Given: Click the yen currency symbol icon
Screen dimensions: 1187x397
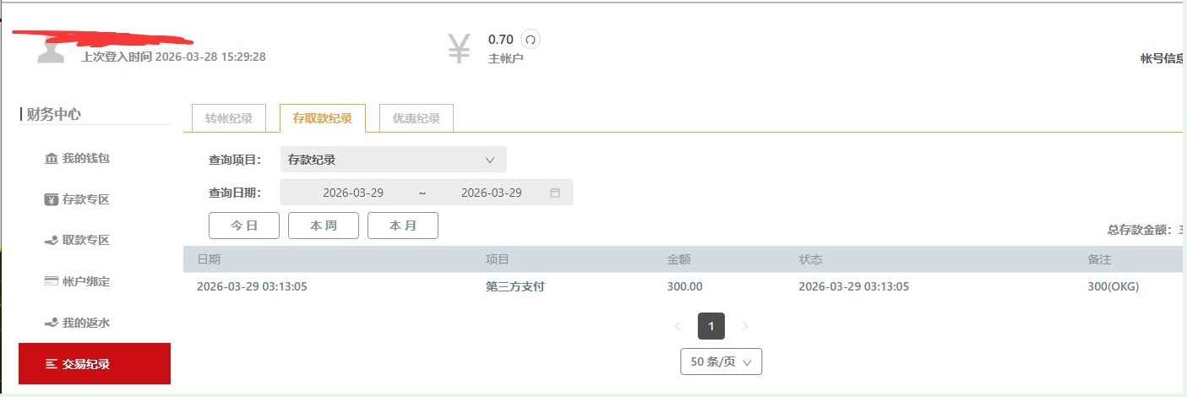Looking at the screenshot, I should tap(459, 49).
